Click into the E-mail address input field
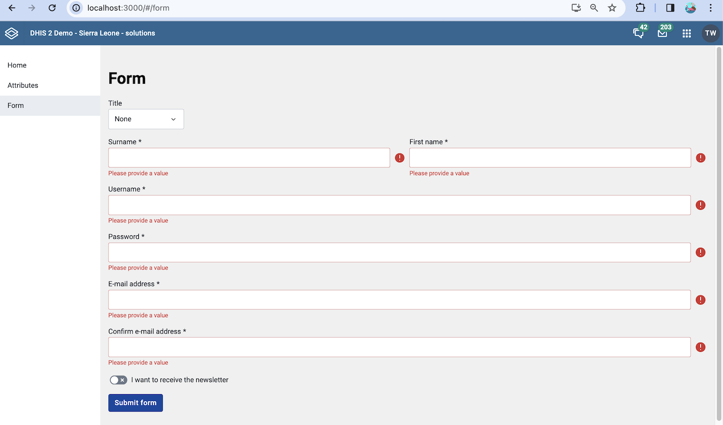The image size is (723, 425). coord(400,300)
